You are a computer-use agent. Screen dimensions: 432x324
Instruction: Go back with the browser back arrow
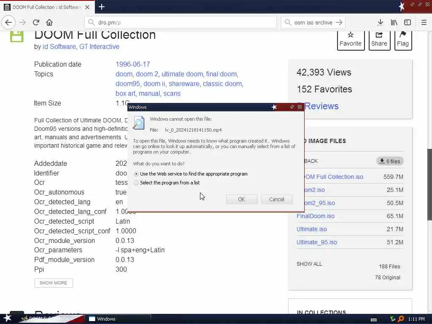click(x=8, y=22)
